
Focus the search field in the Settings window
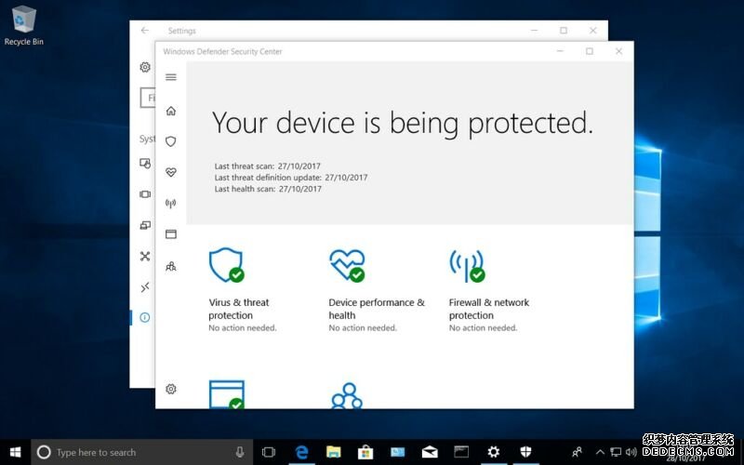[x=148, y=98]
